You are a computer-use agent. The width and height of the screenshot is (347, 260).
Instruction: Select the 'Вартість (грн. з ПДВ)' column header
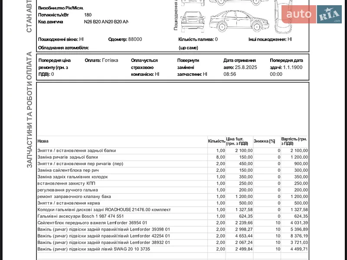coord(294,141)
